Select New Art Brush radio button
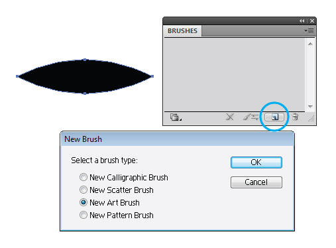Image resolution: width=336 pixels, height=248 pixels. [84, 202]
